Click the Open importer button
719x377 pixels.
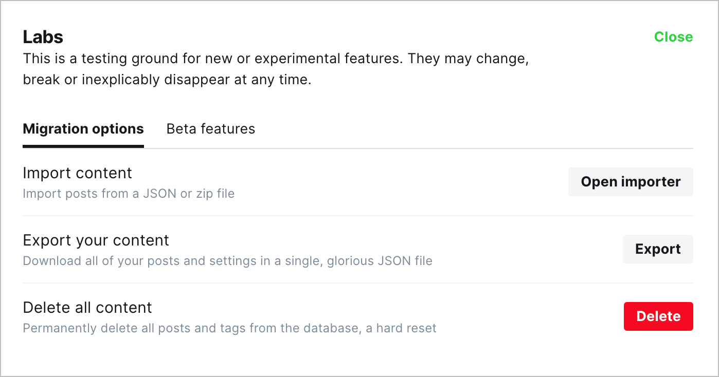(x=631, y=182)
